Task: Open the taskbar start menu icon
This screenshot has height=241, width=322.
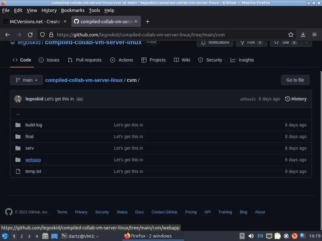Action: tap(5, 236)
